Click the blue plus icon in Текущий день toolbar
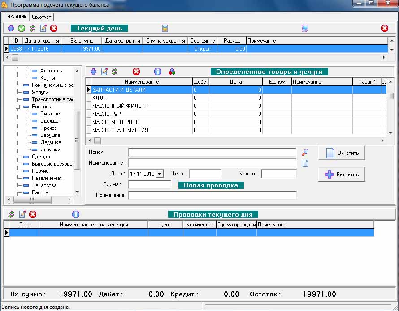This screenshot has width=399, height=311. click(x=11, y=28)
